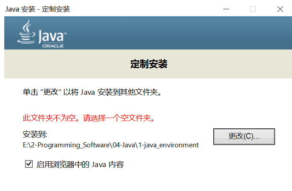292x191 pixels.
Task: Click the 定制安装 heading
Action: coord(149,64)
